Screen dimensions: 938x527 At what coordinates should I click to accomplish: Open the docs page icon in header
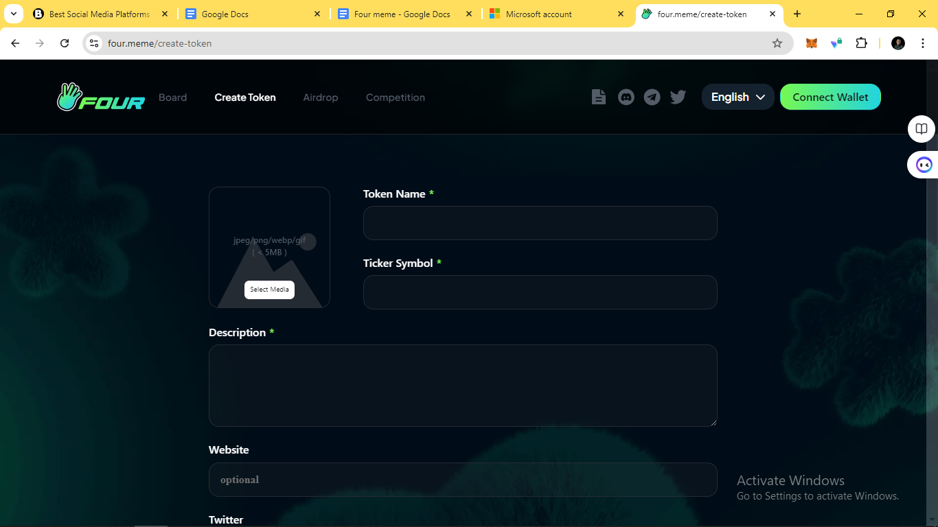coord(599,97)
